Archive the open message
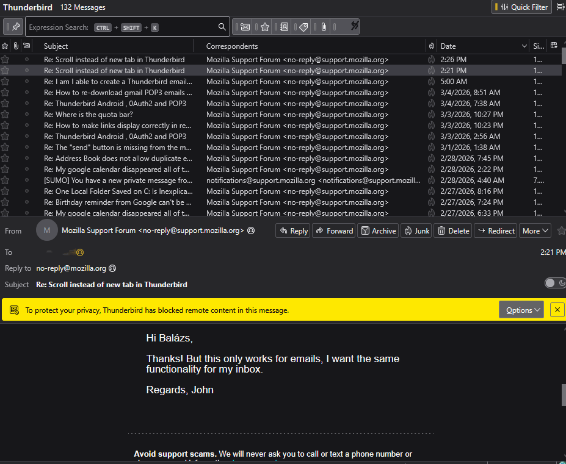Viewport: 566px width, 464px height. tap(378, 230)
